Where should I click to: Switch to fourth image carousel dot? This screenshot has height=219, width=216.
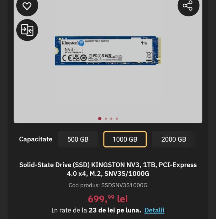117,118
